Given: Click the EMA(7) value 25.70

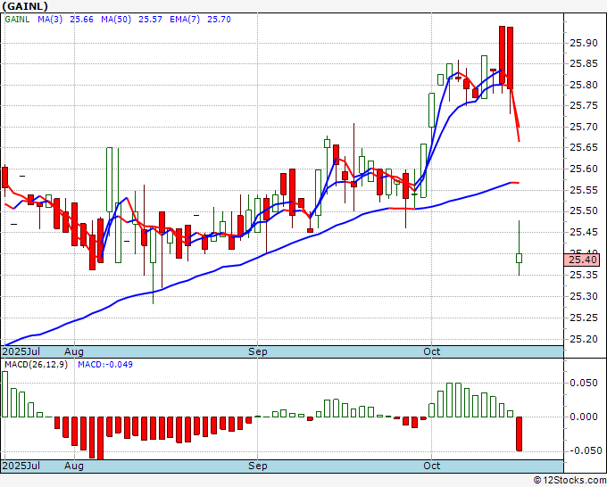Looking at the screenshot, I should click(219, 20).
